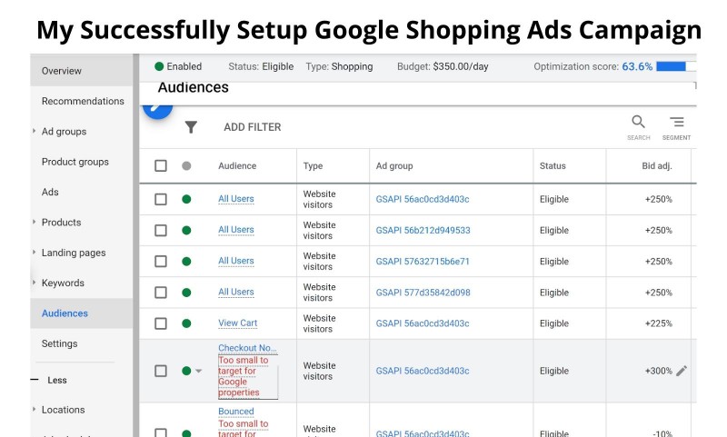
Task: Click the filter funnel icon
Action: [x=191, y=127]
